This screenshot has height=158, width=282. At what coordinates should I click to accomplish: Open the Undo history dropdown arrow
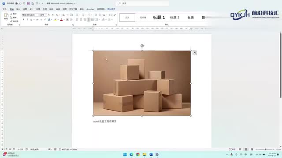coord(39,4)
